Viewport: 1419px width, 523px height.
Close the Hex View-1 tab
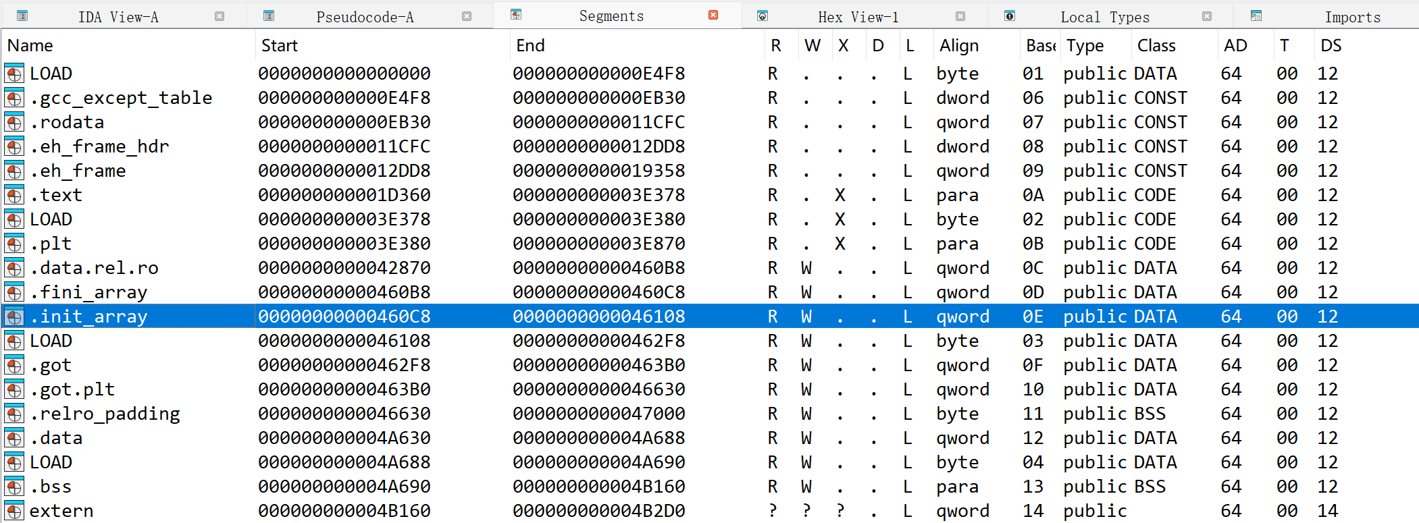coord(960,16)
